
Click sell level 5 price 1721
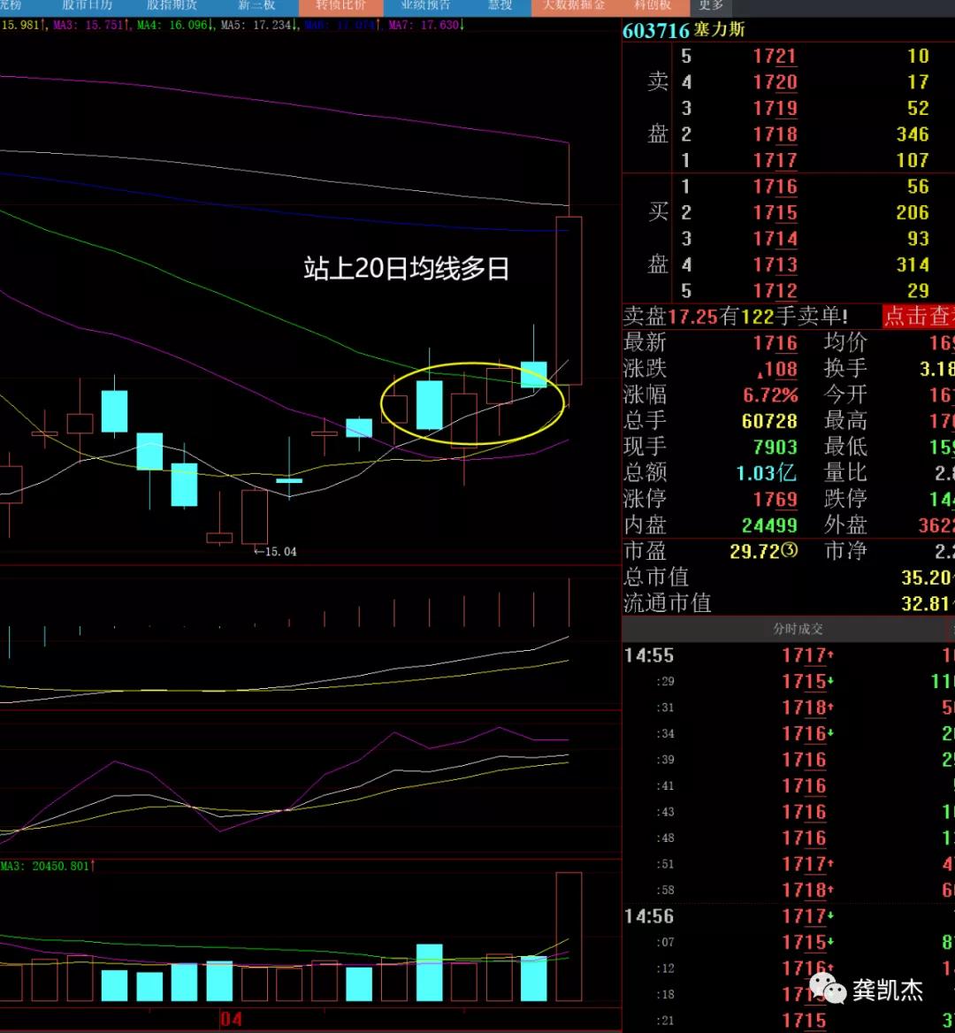[775, 57]
